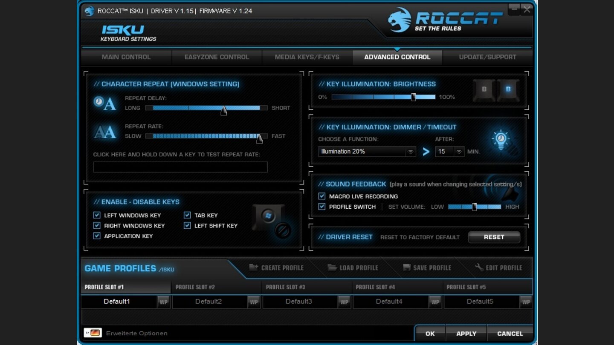Click the dim B key brightness icon
The image size is (614, 345).
pos(484,90)
